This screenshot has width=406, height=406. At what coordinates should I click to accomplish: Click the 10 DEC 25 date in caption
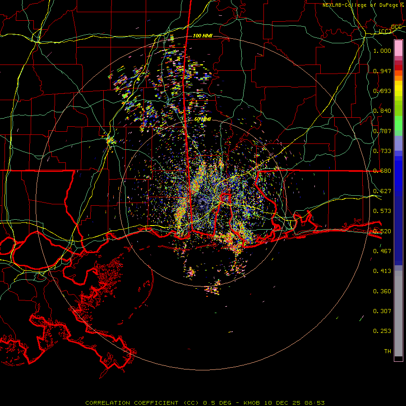282,403
